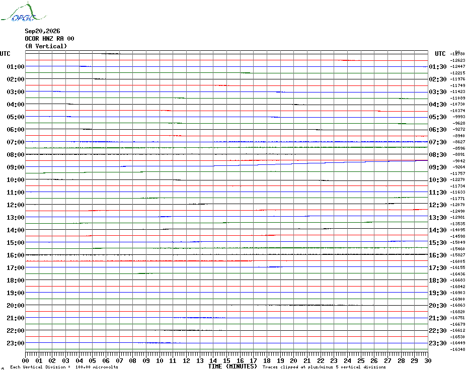
Task: Click the 01:00 hour label on left axis
Action: pyautogui.click(x=16, y=66)
